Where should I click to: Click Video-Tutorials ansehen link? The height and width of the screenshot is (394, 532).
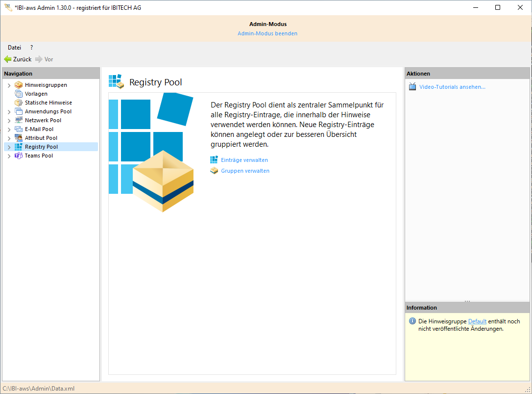[x=452, y=87]
